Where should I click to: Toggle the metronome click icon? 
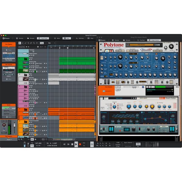pos(28,144)
